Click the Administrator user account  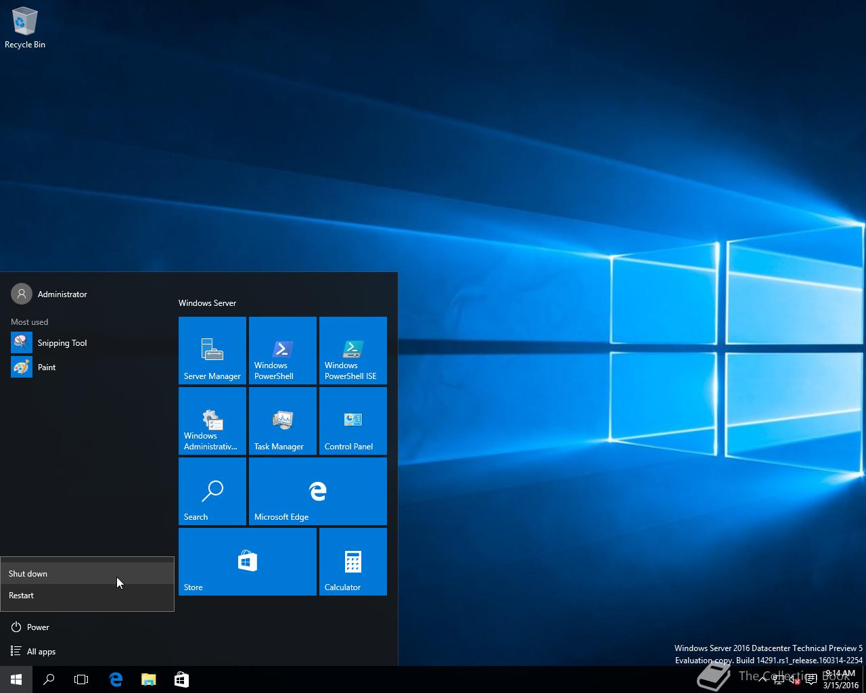87,294
